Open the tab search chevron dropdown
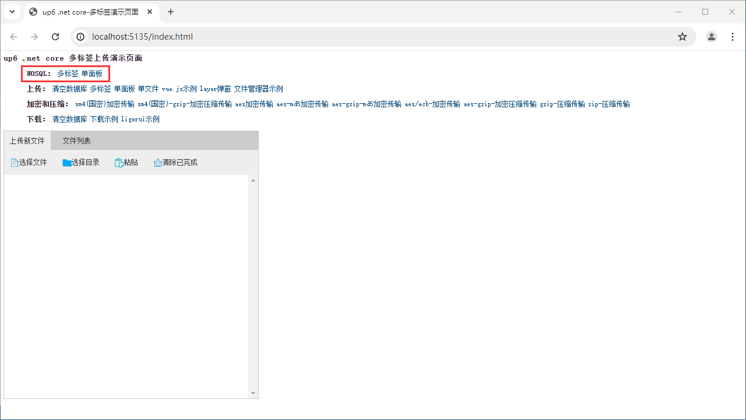The width and height of the screenshot is (746, 420). click(x=12, y=12)
